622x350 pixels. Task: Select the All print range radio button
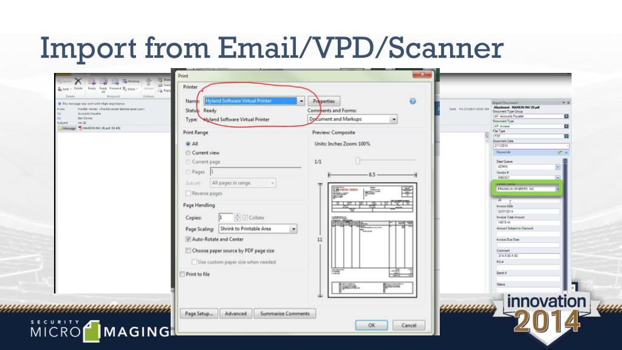click(188, 143)
